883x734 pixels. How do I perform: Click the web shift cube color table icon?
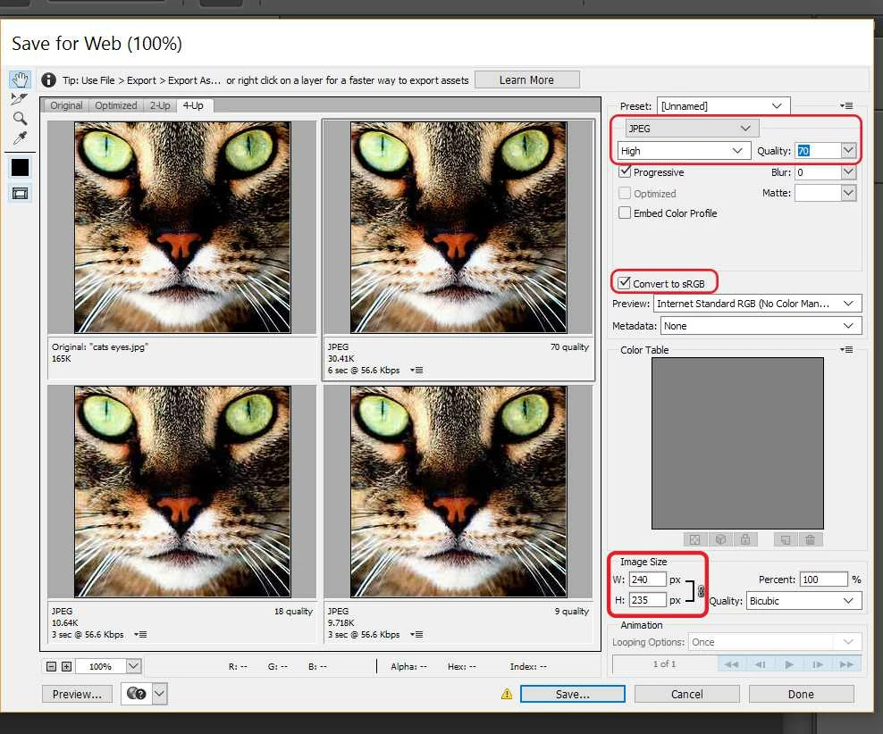point(720,540)
